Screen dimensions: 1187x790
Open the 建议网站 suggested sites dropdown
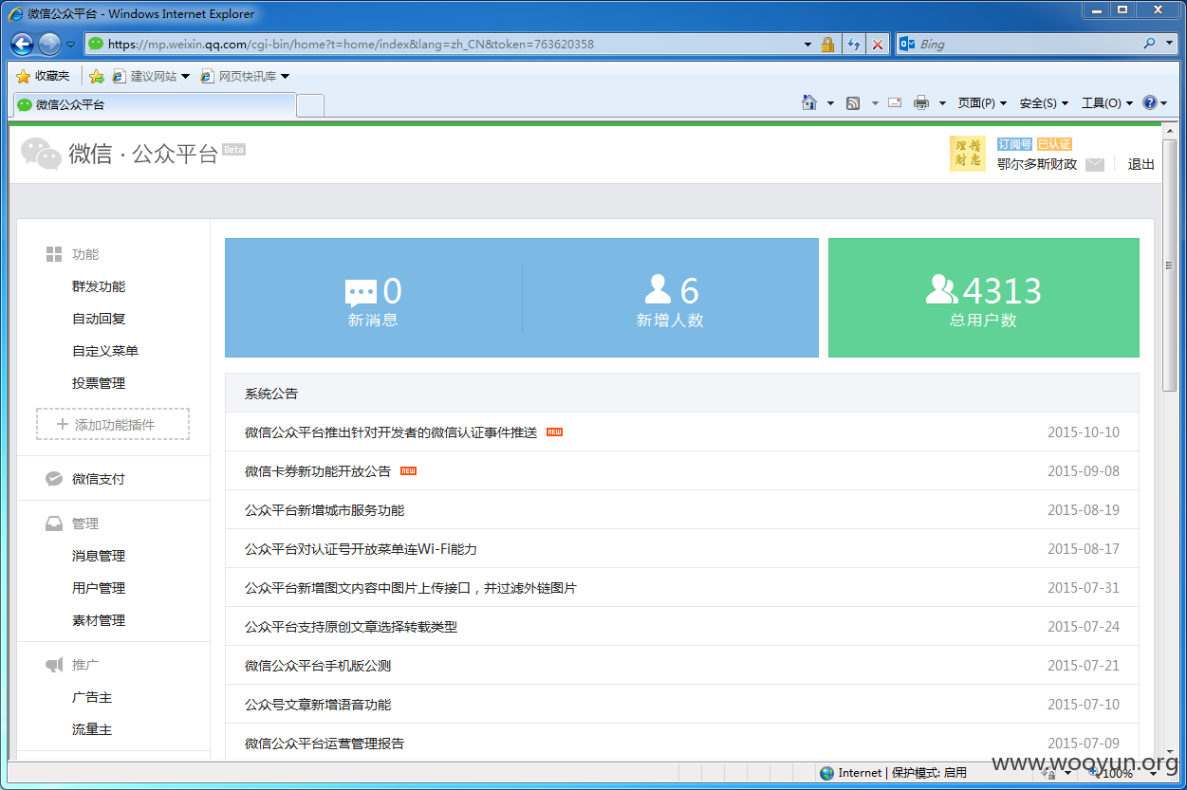click(151, 76)
